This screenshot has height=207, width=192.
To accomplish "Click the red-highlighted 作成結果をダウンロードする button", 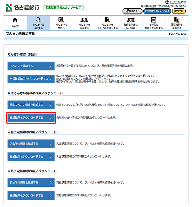I will 31,118.
